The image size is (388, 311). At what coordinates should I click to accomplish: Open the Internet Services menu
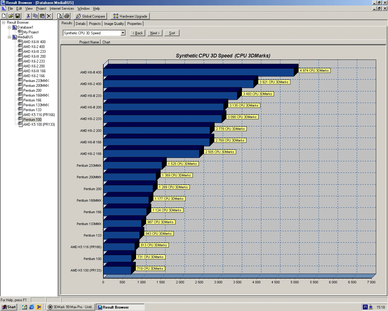pos(62,9)
